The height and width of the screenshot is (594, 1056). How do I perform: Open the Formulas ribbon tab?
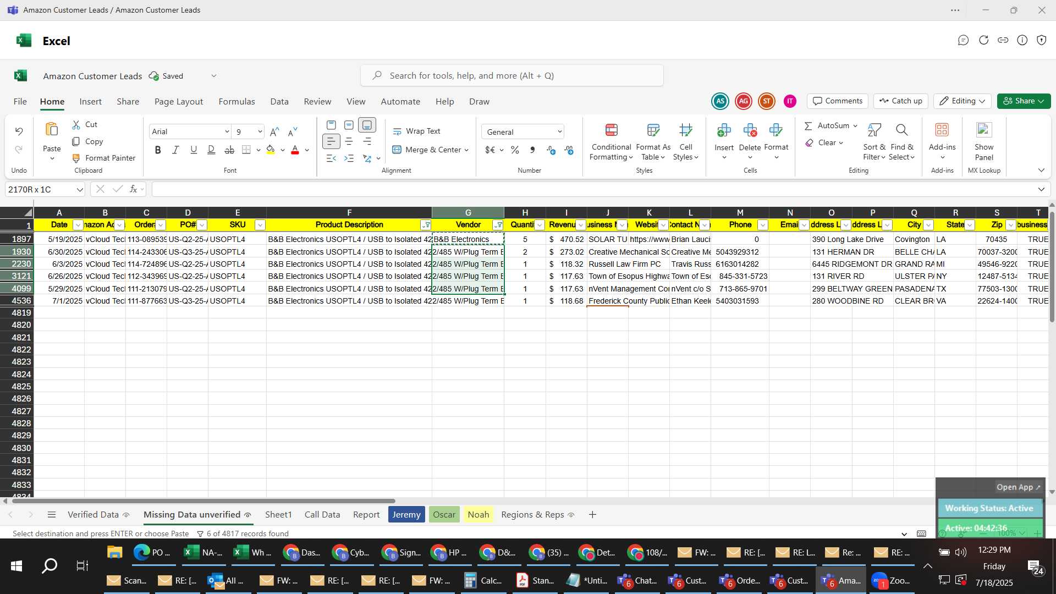[x=237, y=102]
